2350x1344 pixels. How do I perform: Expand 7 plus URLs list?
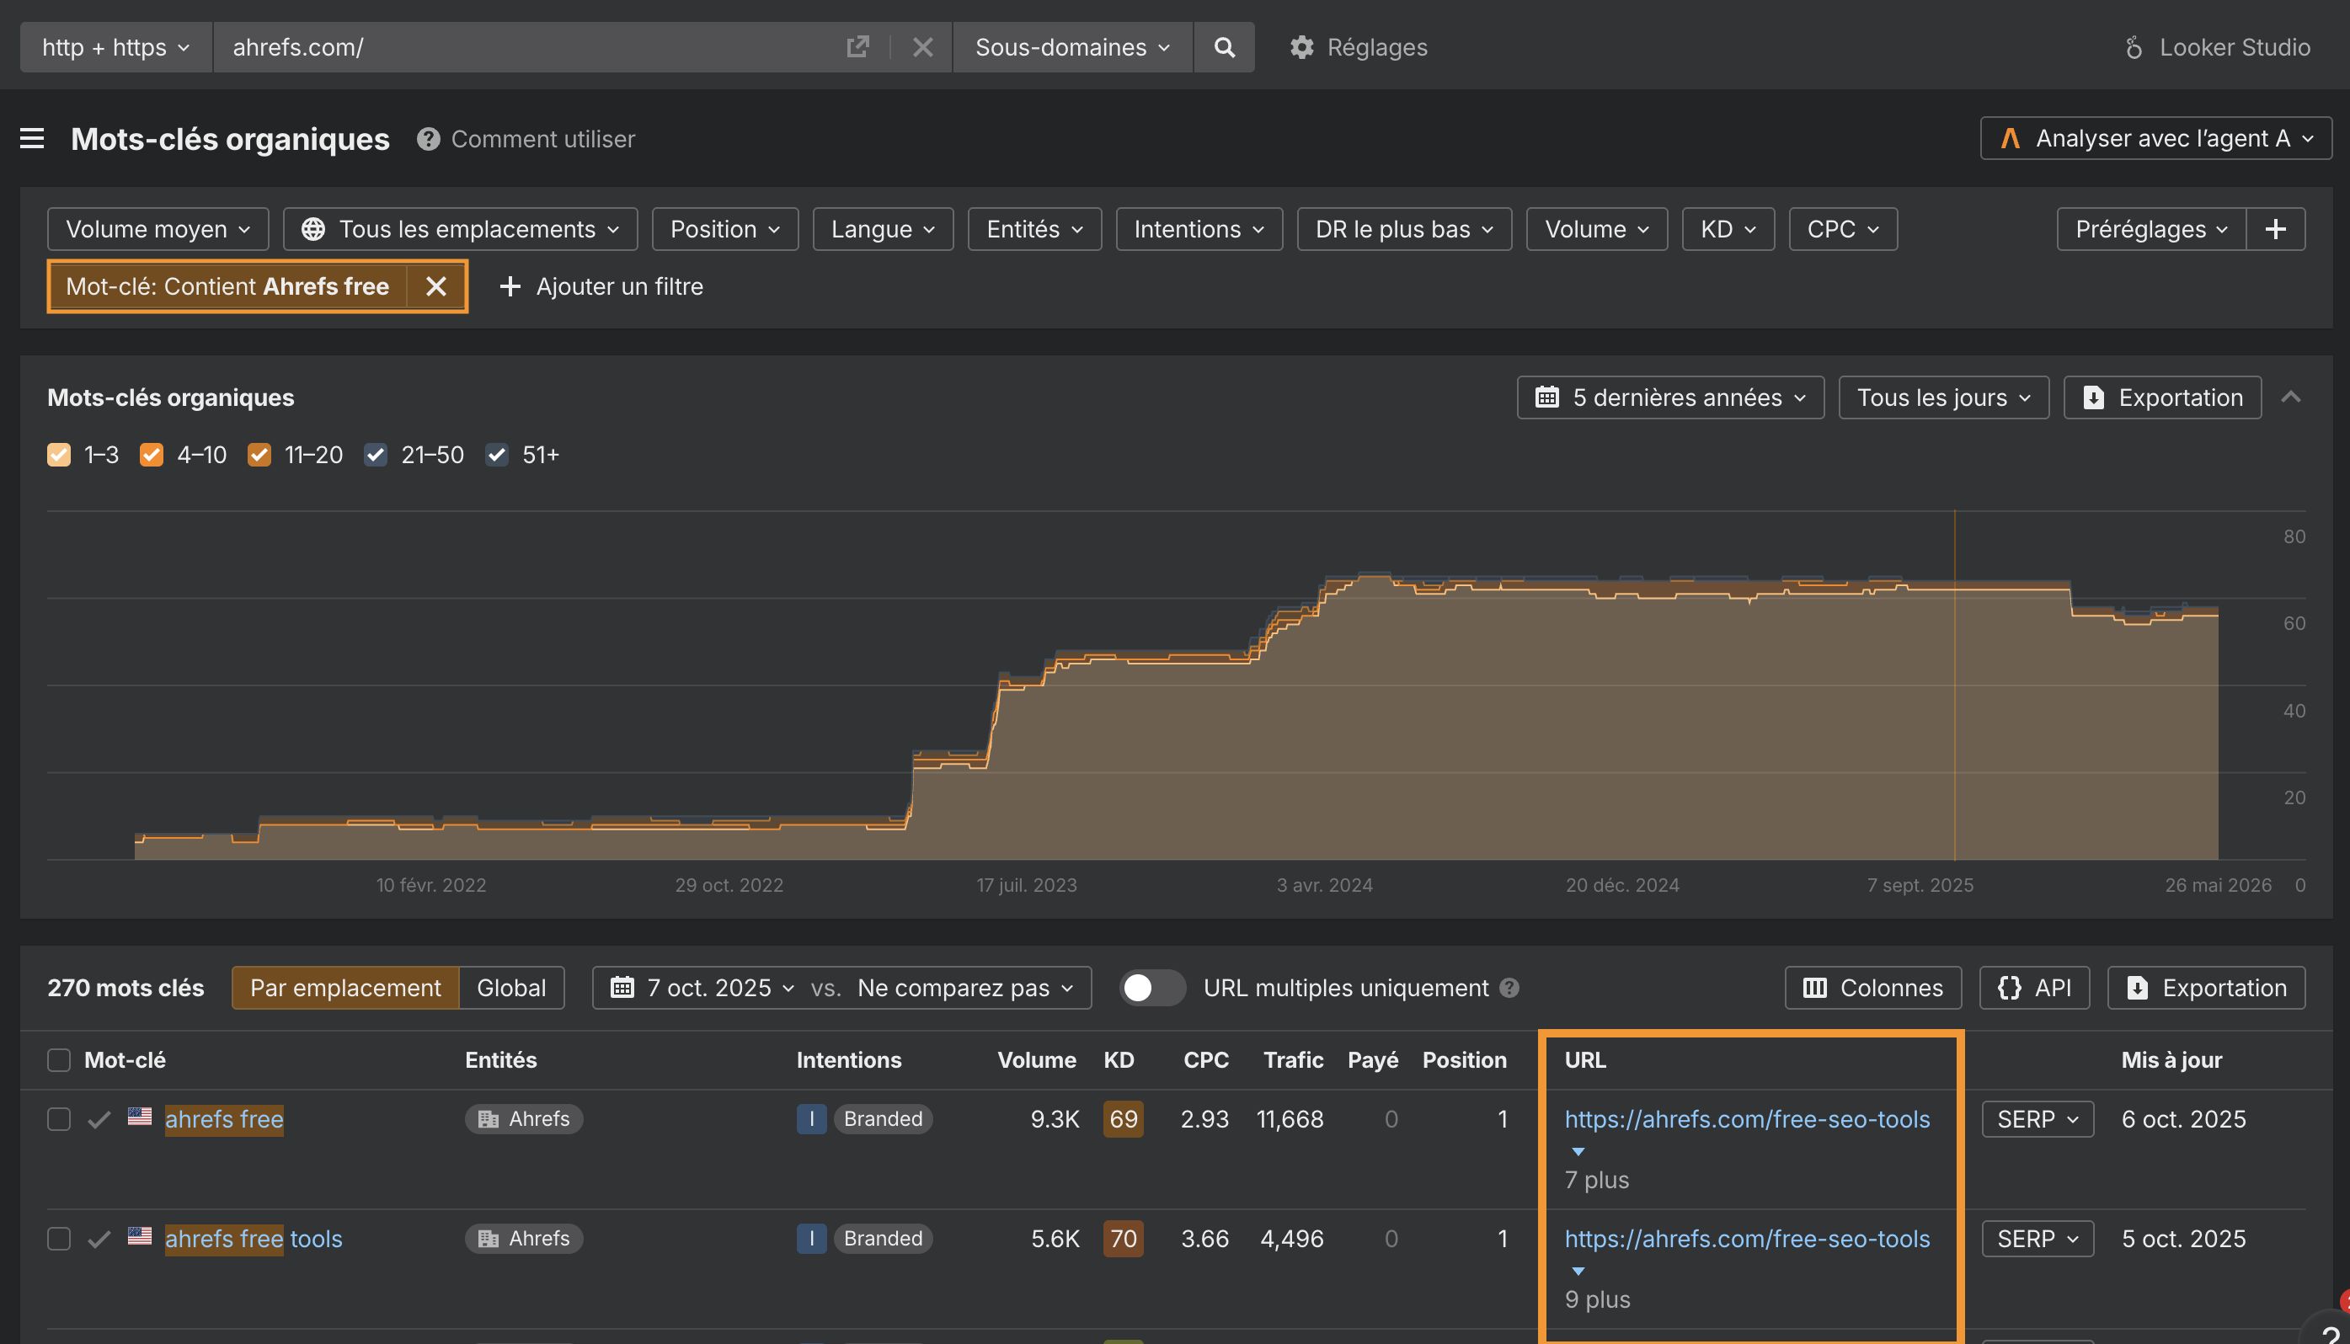(1597, 1179)
